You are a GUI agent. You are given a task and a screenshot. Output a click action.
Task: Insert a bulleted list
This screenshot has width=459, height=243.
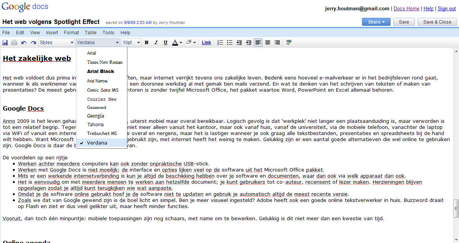coord(230,43)
